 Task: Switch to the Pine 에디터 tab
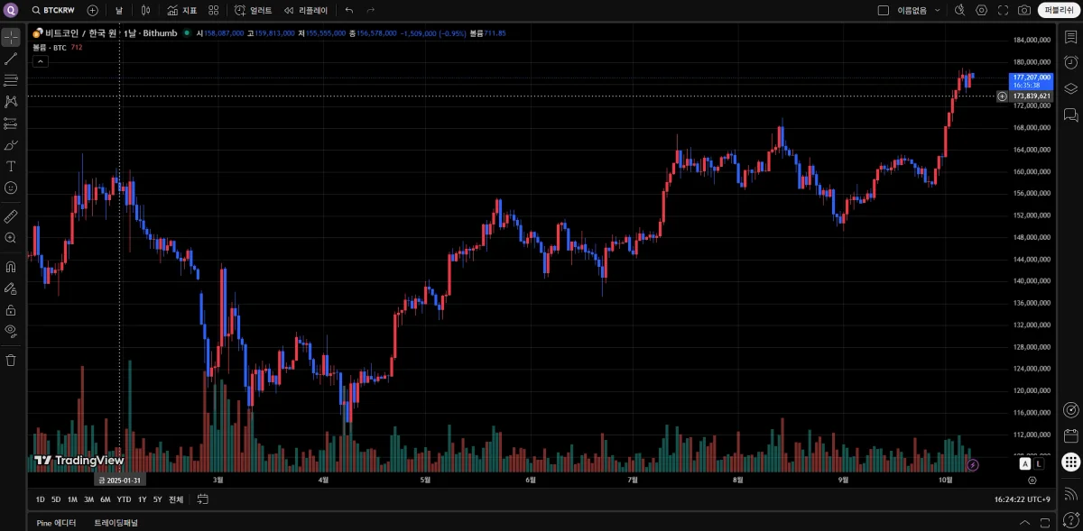pos(56,523)
